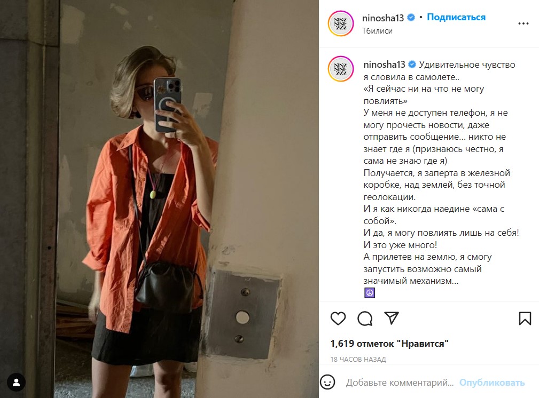Open the 18 часов назад timestamp
Screen dimensions: 539x398
[x=358, y=359]
